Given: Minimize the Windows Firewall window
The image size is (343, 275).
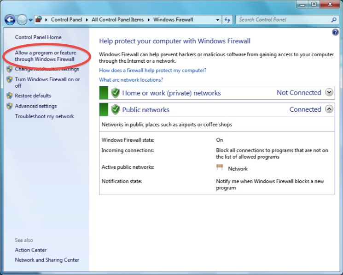Looking at the screenshot, I should [x=302, y=5].
